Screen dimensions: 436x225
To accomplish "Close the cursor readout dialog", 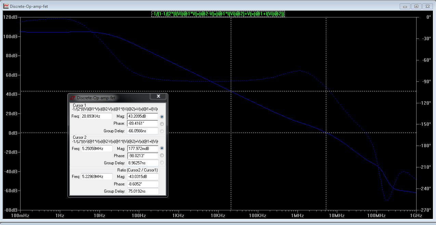I will click(x=158, y=96).
